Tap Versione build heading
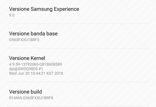This screenshot has height=107, width=156. point(26,92)
